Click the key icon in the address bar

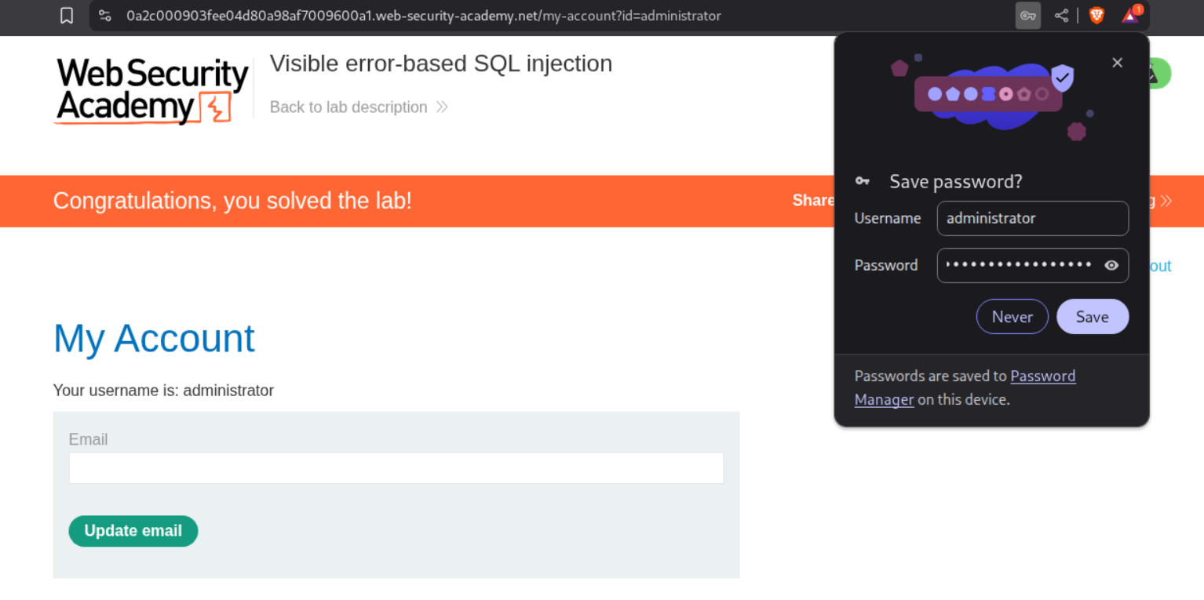1027,15
